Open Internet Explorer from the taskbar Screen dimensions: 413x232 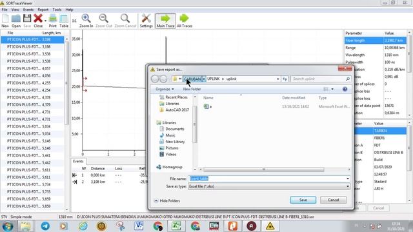83,226
